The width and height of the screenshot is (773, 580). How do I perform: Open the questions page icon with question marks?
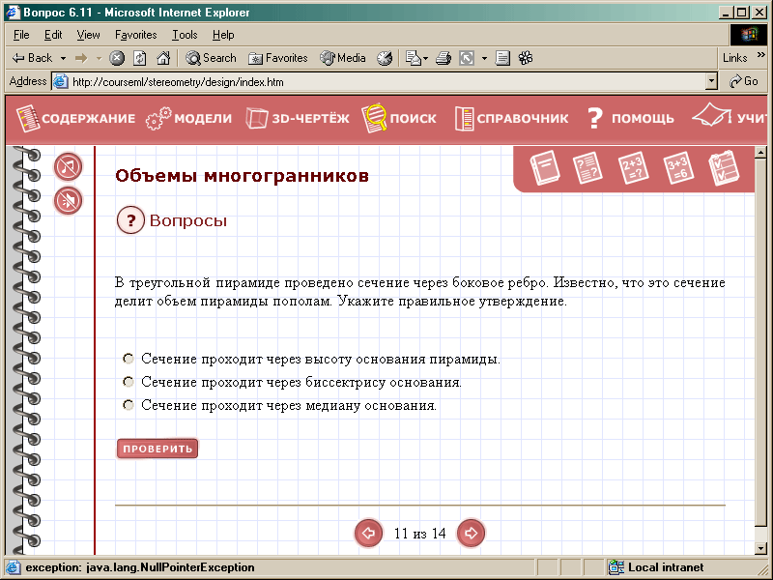click(x=587, y=169)
